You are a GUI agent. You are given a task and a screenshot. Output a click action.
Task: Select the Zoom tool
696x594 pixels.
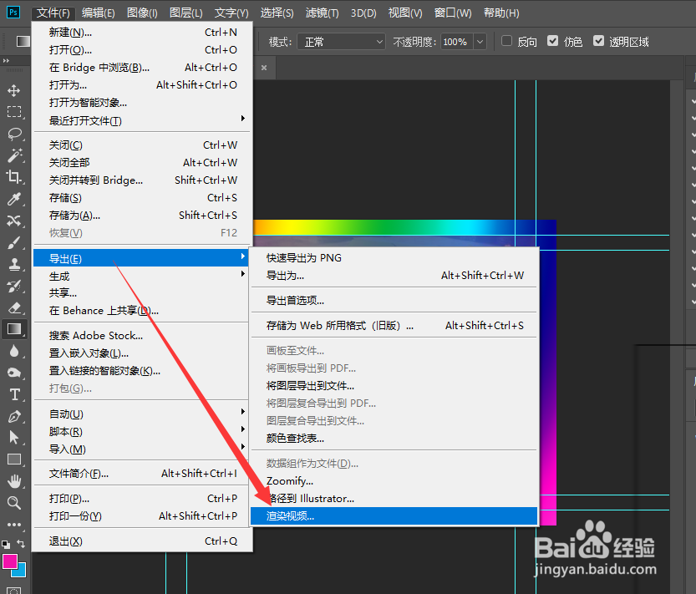tap(13, 503)
